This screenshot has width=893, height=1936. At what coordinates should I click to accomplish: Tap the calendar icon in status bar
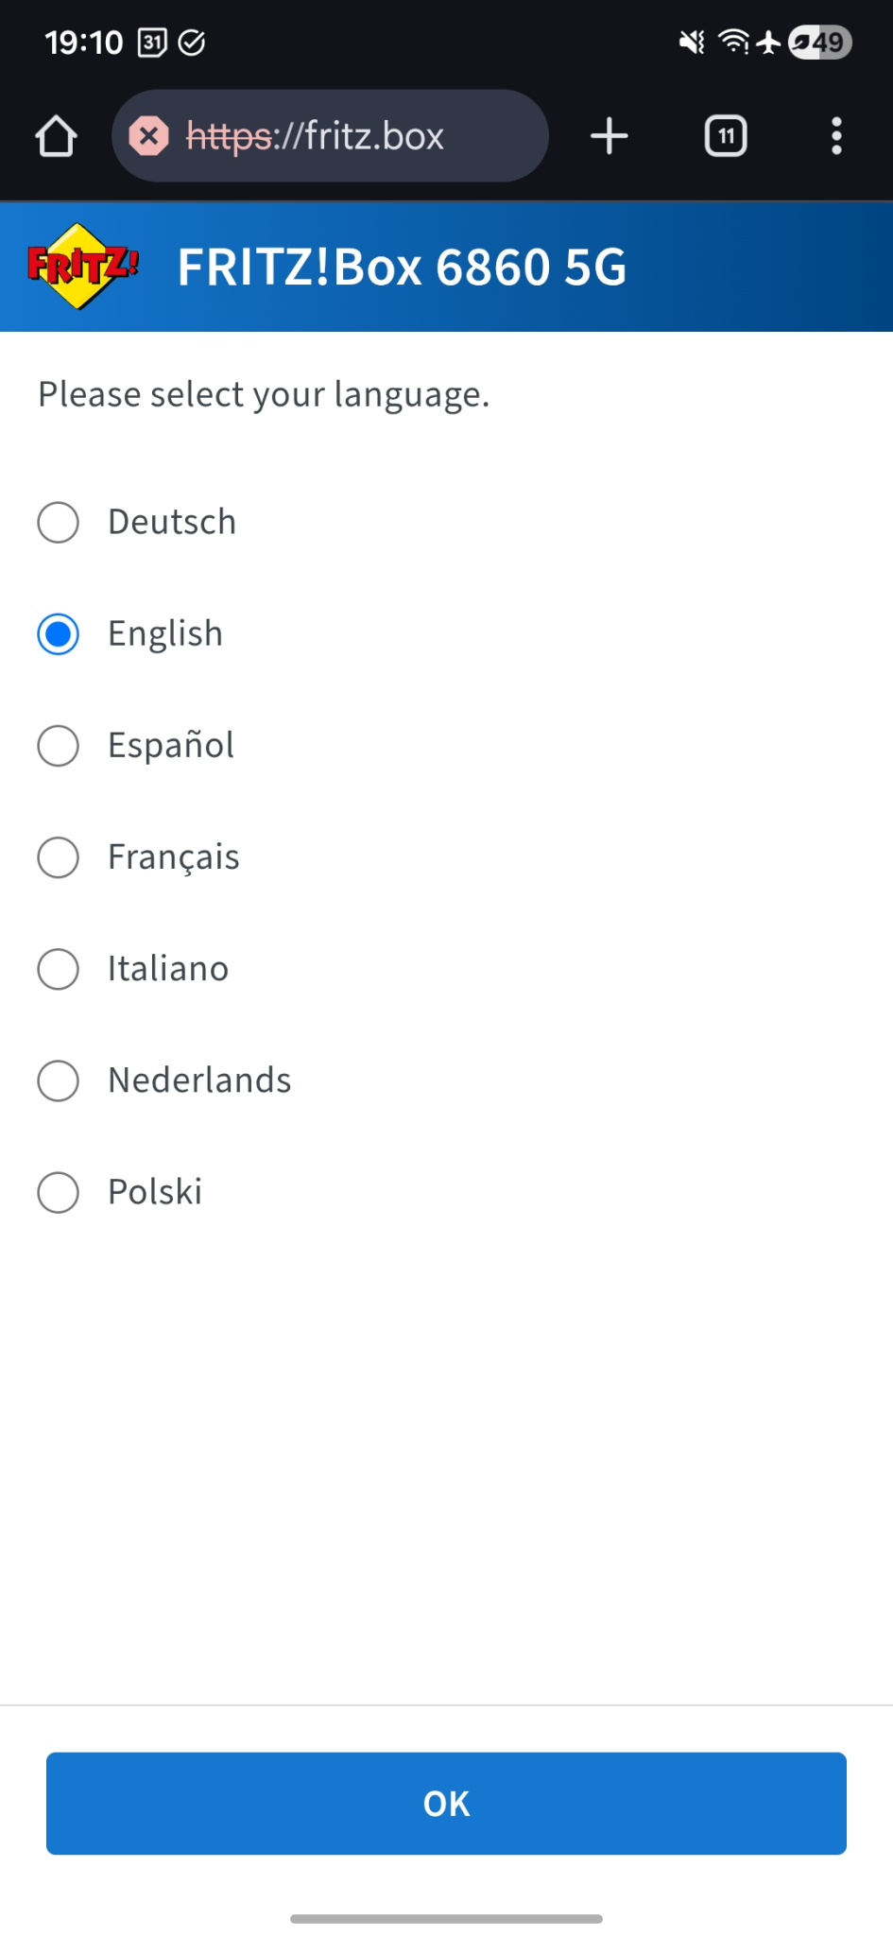pos(152,43)
